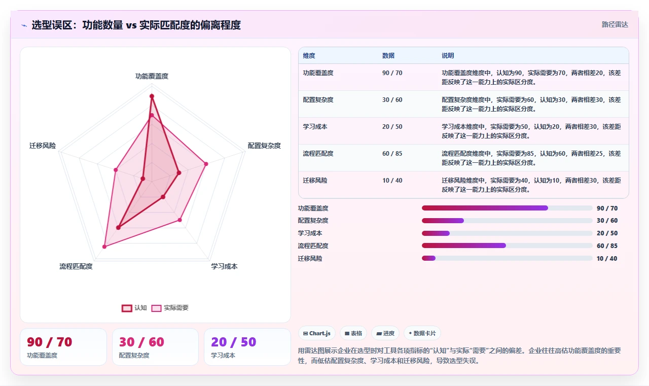Click the 数据 column header
Screen dimensions: 649x386
pyautogui.click(x=388, y=56)
